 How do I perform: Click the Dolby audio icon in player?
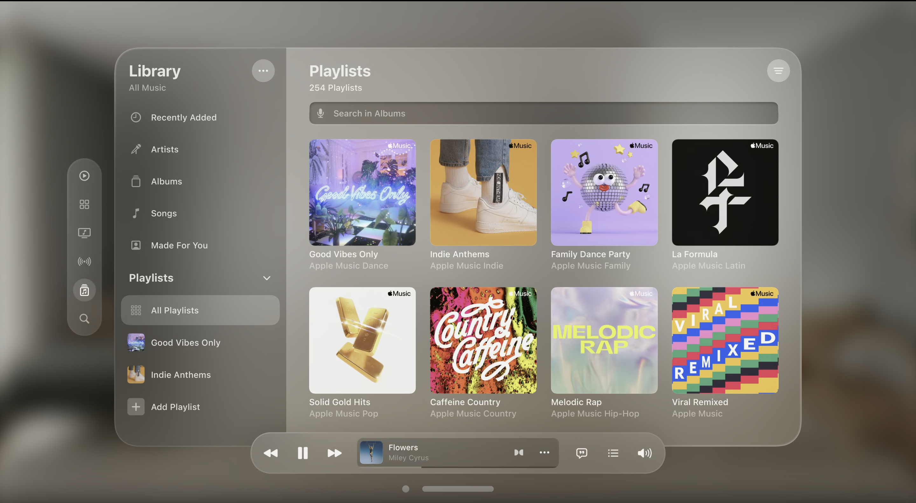[x=519, y=452]
